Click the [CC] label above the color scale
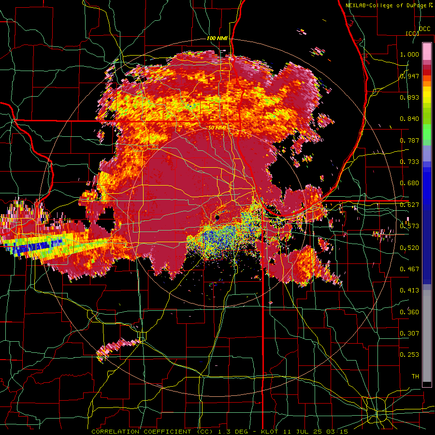 412,33
